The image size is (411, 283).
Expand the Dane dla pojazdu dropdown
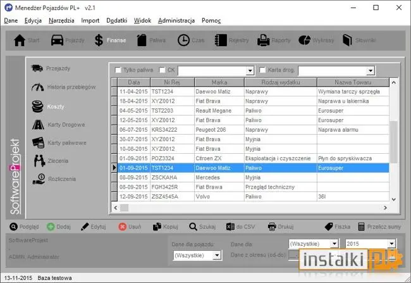[x=217, y=255]
